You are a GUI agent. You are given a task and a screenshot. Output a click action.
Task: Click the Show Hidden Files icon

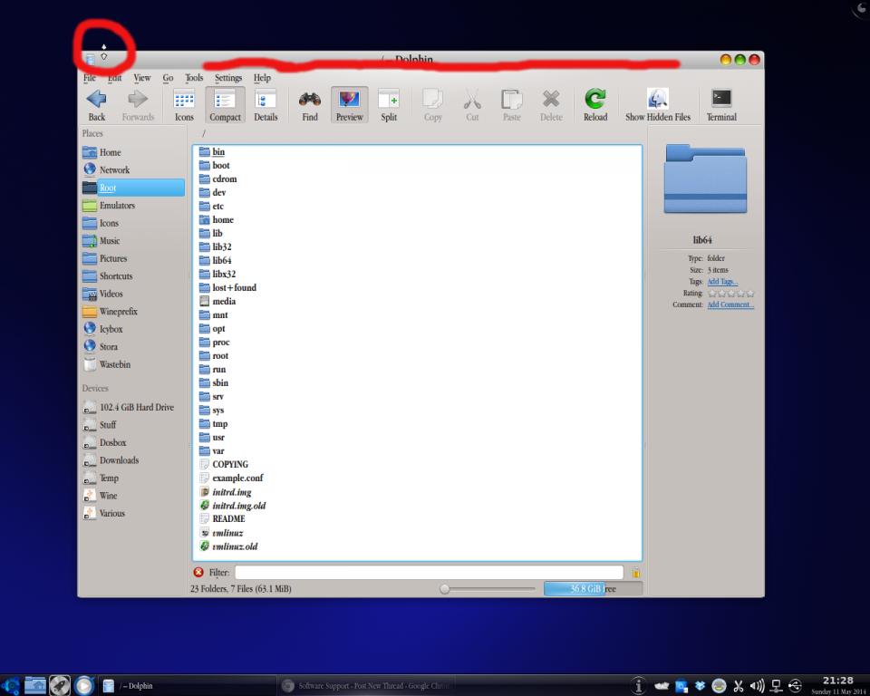coord(658,101)
